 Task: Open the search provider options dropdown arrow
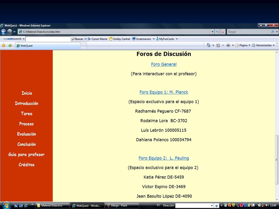(277, 32)
